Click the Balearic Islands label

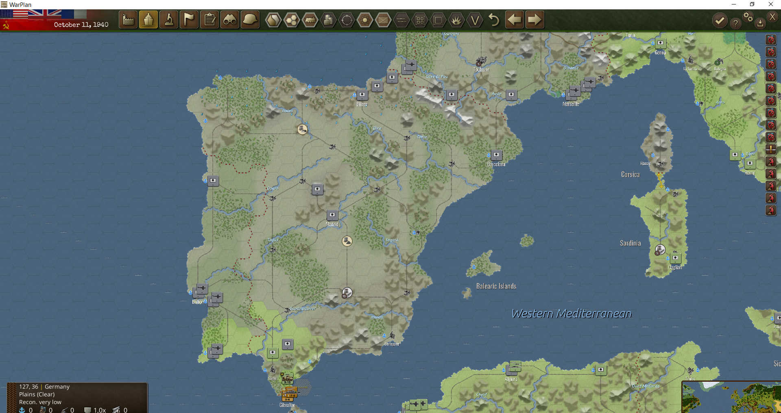(x=496, y=286)
